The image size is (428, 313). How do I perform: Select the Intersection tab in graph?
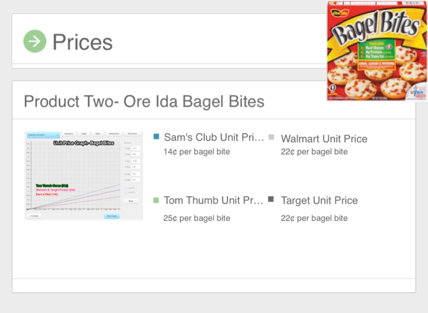pos(114,134)
